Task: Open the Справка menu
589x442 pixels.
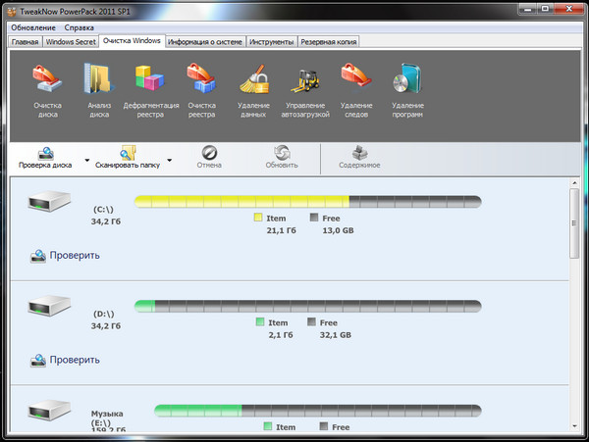Action: pos(79,27)
